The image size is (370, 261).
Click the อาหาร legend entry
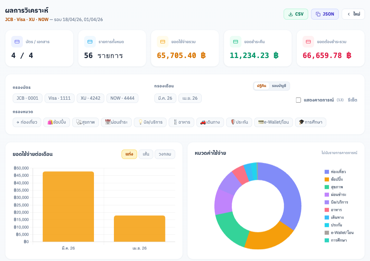[x=333, y=210]
